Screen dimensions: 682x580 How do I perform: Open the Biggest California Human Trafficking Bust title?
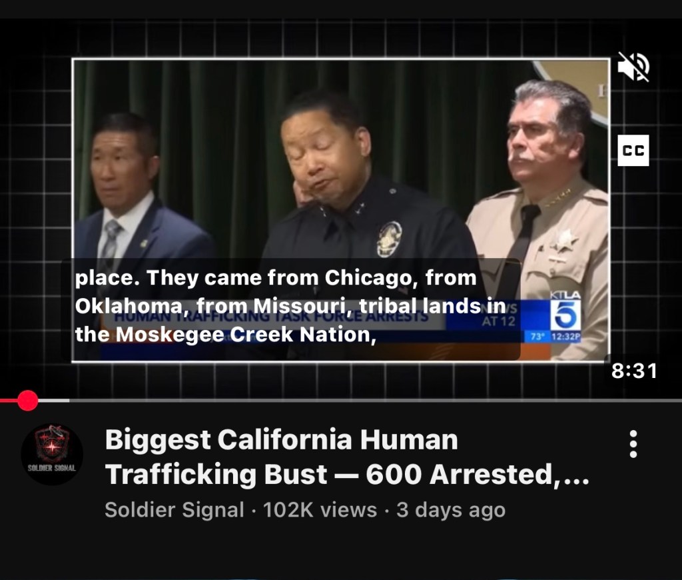point(346,457)
